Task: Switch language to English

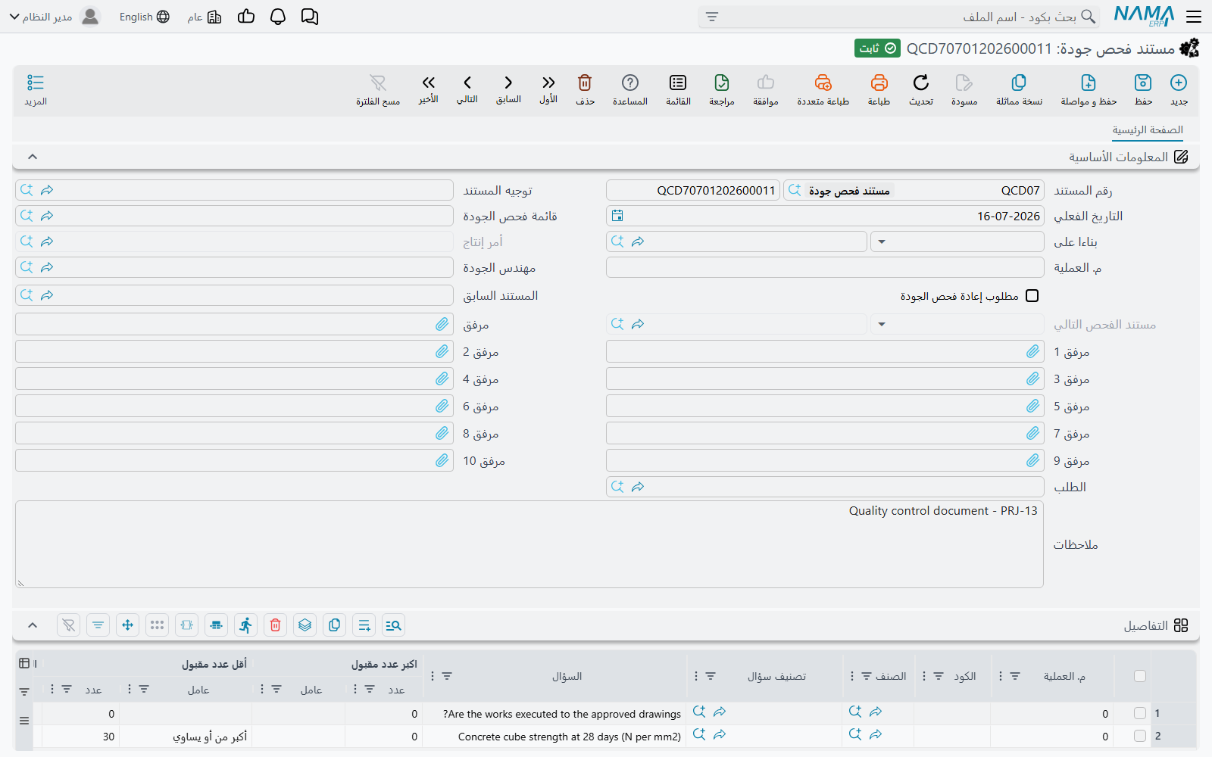Action: pos(145,17)
